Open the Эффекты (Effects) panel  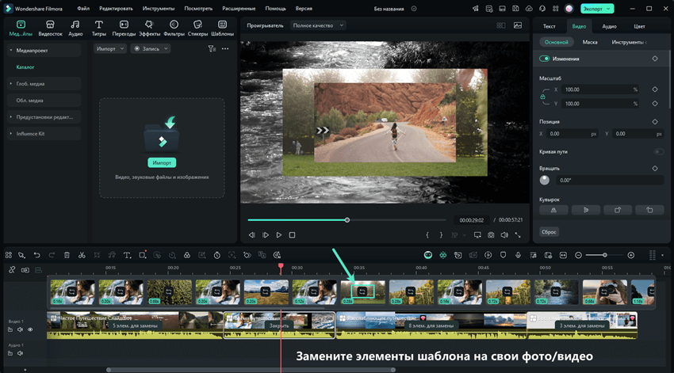(x=149, y=29)
